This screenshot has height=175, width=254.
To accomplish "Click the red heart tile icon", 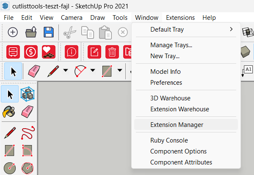I will (49, 52).
